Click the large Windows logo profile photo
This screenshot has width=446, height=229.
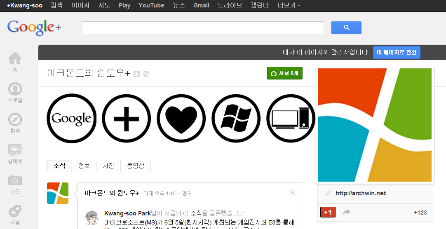click(x=375, y=125)
